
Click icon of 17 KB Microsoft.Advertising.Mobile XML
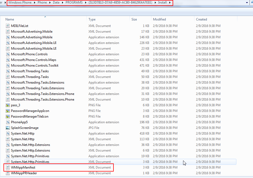point(8,32)
